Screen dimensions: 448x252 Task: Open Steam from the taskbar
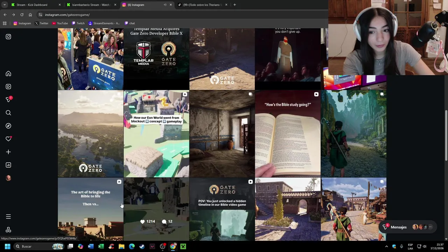142,246
